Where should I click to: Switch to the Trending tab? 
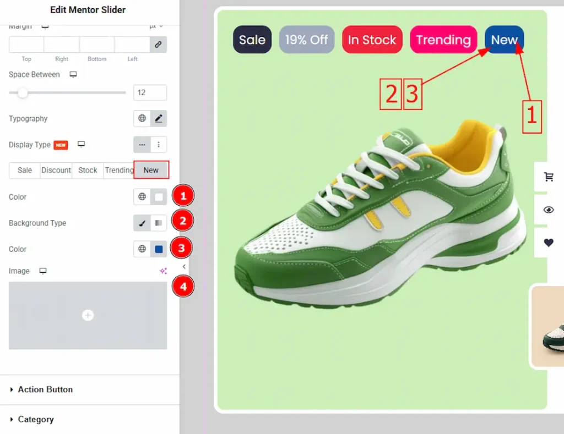pos(119,171)
